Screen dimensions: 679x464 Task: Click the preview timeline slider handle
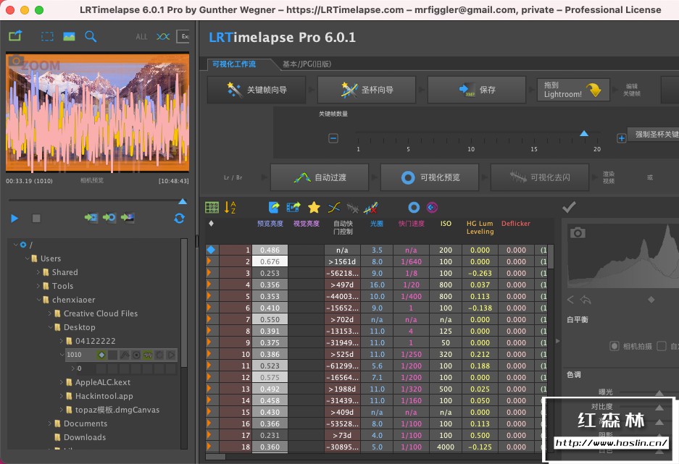pyautogui.click(x=183, y=201)
